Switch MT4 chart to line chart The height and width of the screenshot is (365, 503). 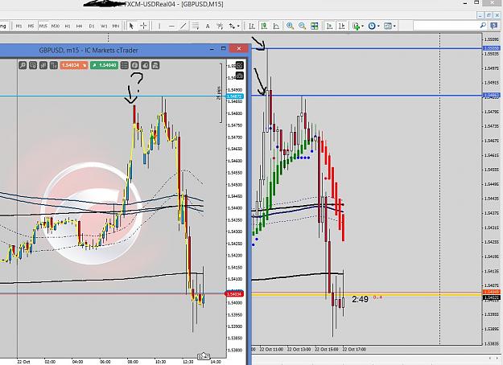pos(276,26)
